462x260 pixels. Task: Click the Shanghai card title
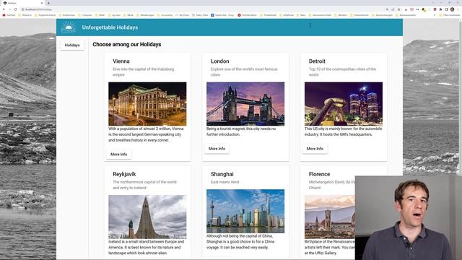[x=222, y=174]
